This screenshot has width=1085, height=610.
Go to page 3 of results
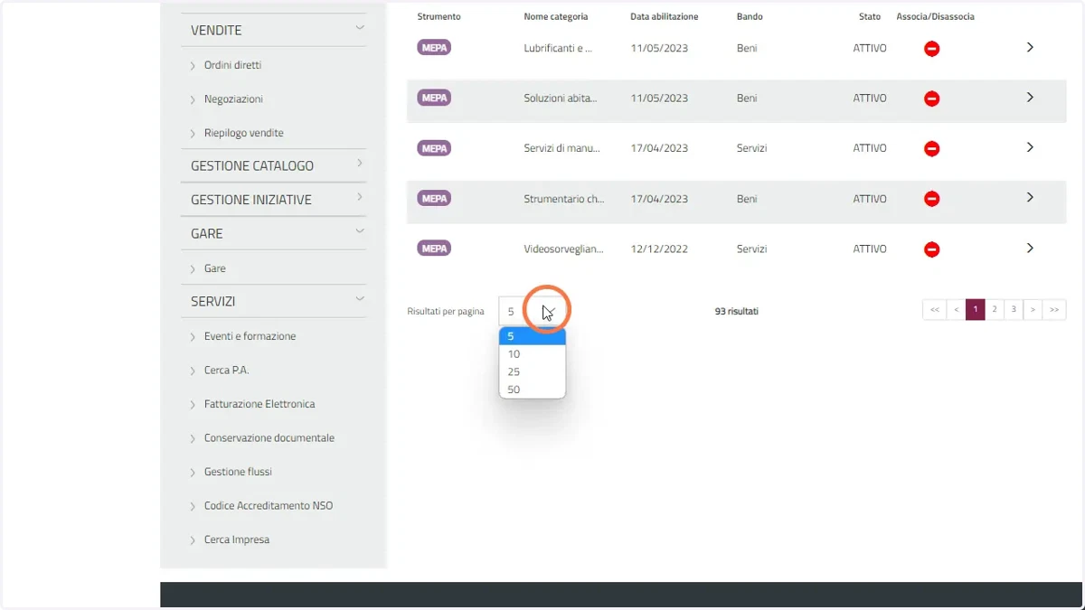[1014, 310]
